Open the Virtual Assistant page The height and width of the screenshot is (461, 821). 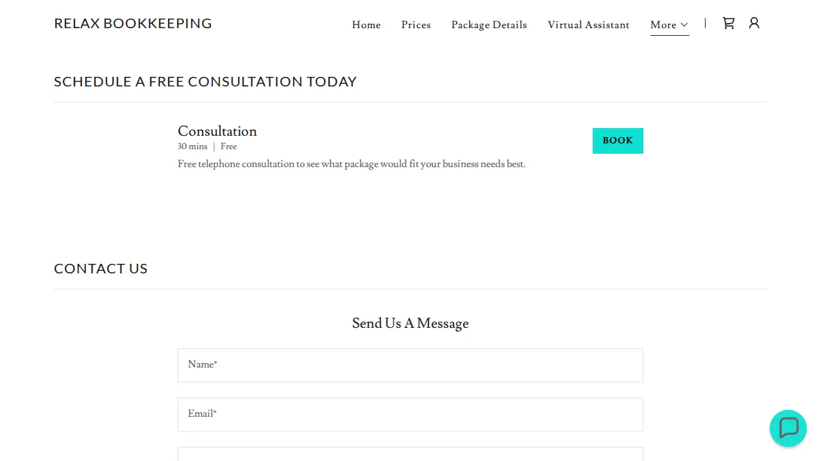click(589, 25)
